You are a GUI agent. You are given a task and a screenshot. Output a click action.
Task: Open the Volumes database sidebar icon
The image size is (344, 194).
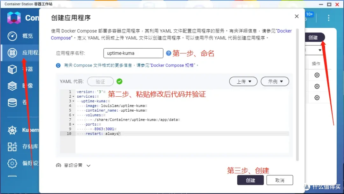coord(12,102)
